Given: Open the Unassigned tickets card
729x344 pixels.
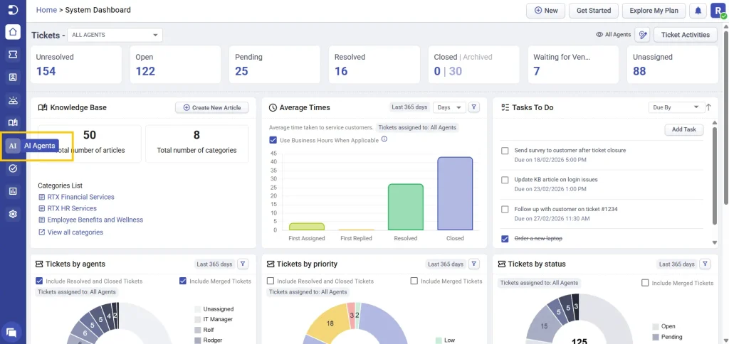Looking at the screenshot, I should (x=673, y=65).
